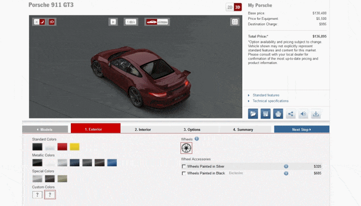The width and height of the screenshot is (361, 206).
Task: Enter fullscreen viewer mode
Action: [x=235, y=22]
